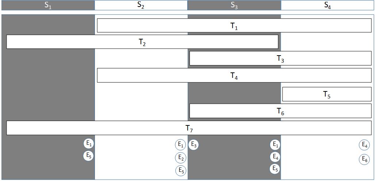Click the T6 bar

coord(280,111)
